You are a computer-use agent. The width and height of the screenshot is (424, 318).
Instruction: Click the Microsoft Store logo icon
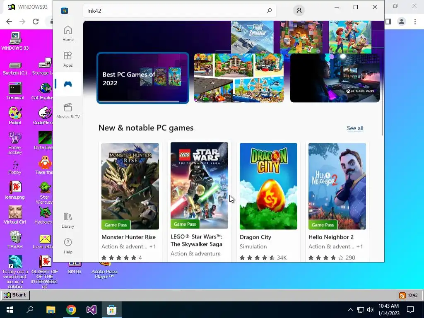click(64, 10)
